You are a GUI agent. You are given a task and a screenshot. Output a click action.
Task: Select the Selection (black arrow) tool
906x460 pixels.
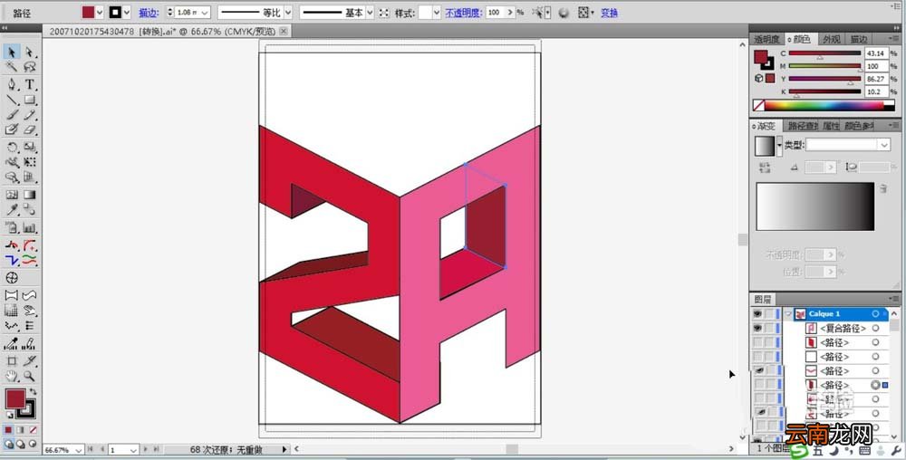[x=12, y=53]
